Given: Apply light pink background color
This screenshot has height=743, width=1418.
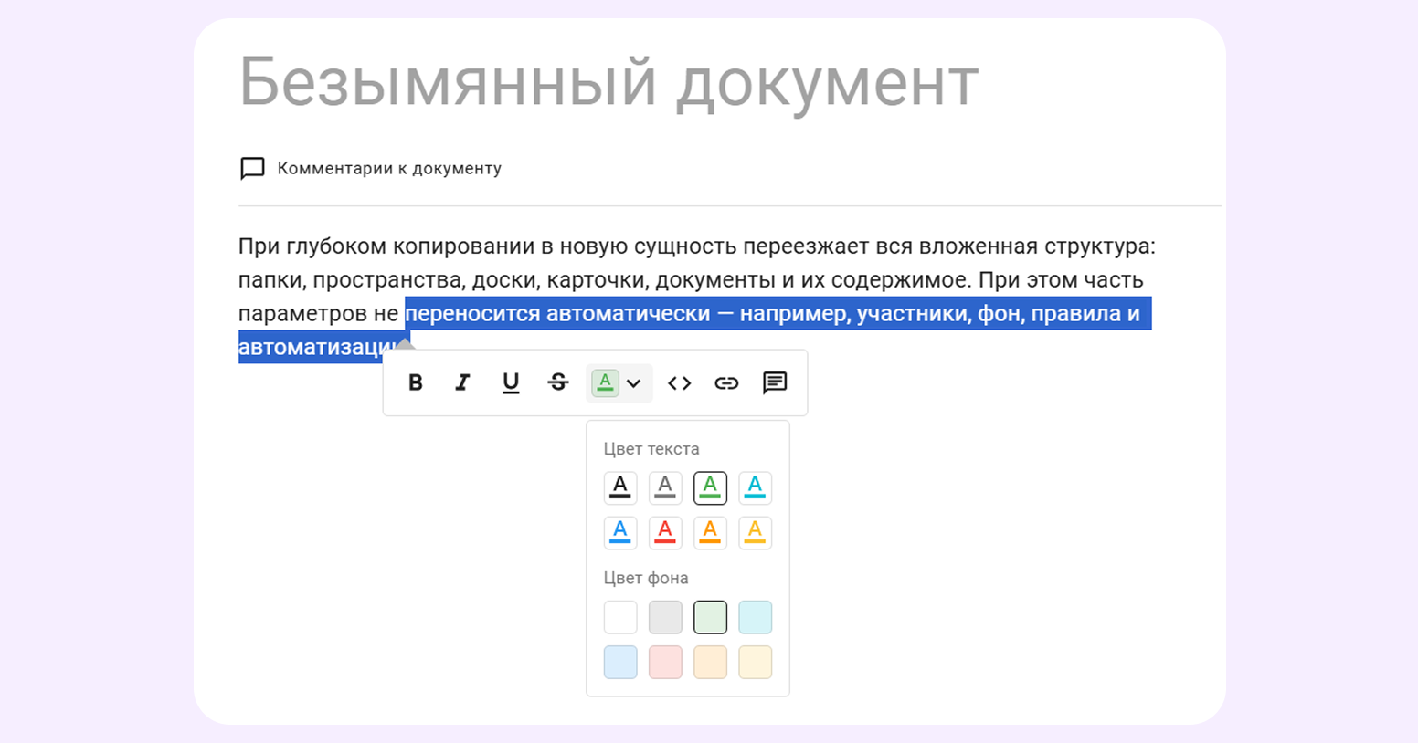Looking at the screenshot, I should coord(665,663).
